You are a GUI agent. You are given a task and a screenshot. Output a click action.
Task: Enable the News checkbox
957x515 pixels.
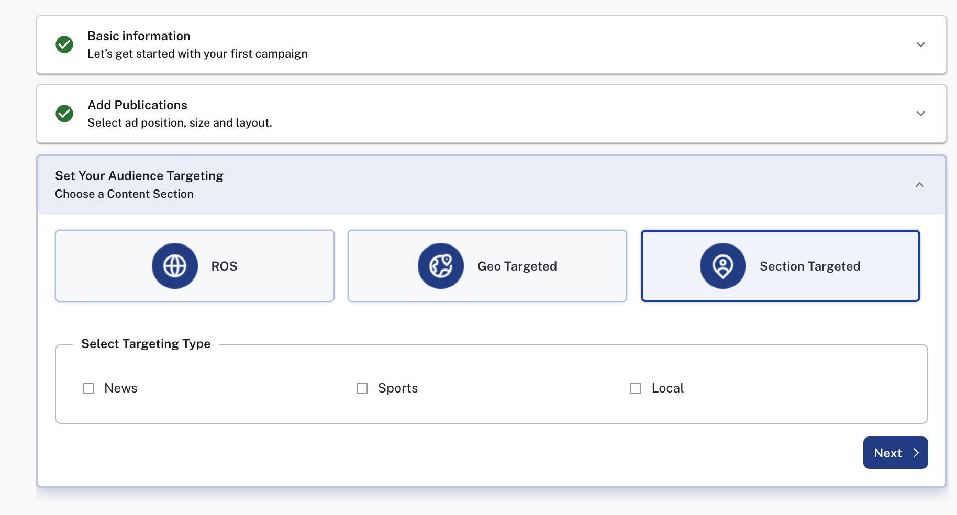(x=88, y=388)
